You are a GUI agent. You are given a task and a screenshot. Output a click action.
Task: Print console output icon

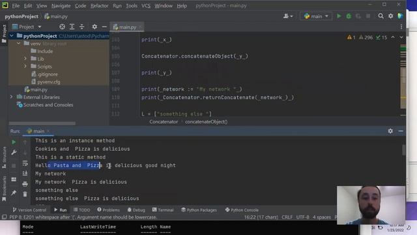pyautogui.click(x=25, y=184)
